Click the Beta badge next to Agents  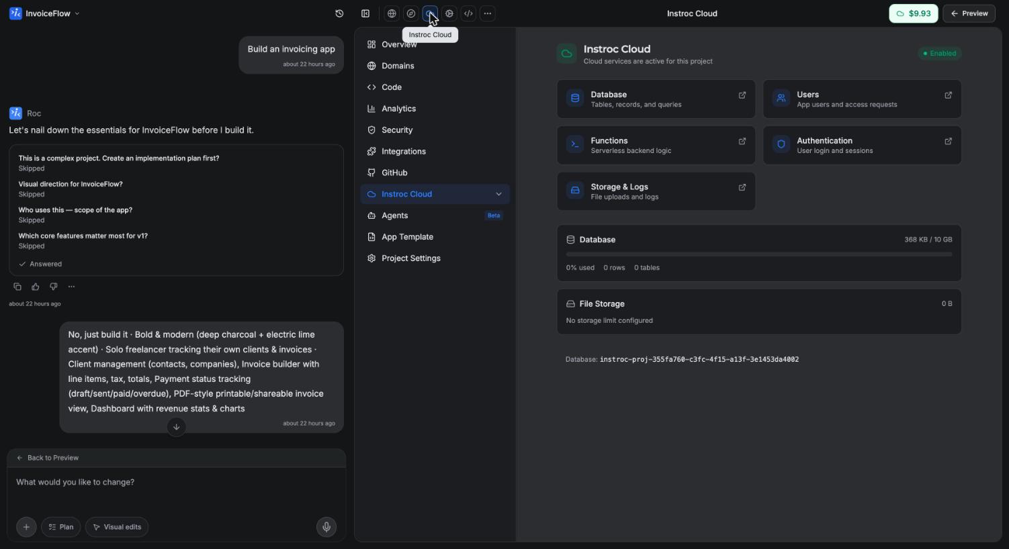(494, 215)
